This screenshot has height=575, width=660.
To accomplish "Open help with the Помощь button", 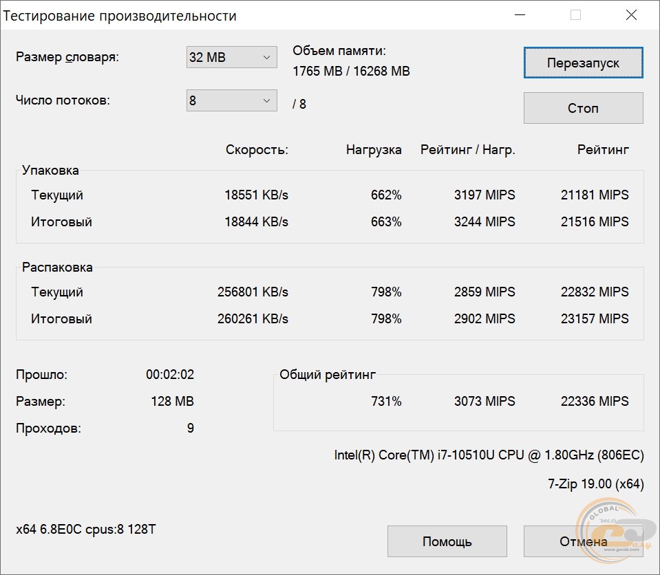I will 447,541.
